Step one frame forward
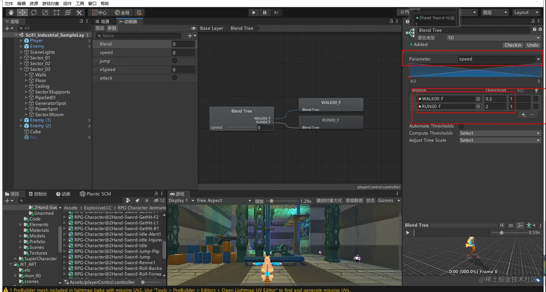 (x=276, y=13)
